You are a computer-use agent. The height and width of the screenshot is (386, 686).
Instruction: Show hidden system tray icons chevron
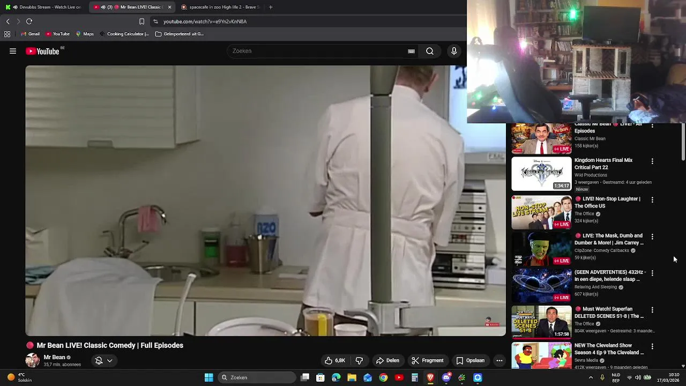coord(591,377)
